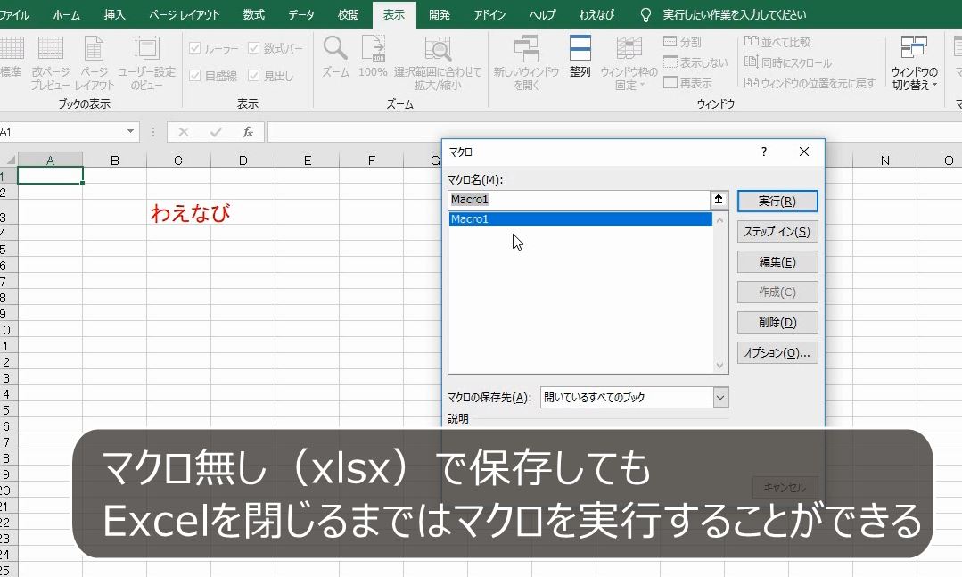Switch to the Home (ホーム) tab

(66, 14)
